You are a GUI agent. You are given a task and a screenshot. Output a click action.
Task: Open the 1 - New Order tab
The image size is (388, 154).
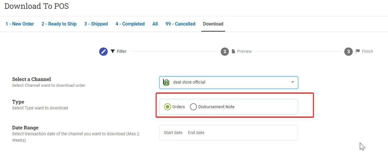20,24
